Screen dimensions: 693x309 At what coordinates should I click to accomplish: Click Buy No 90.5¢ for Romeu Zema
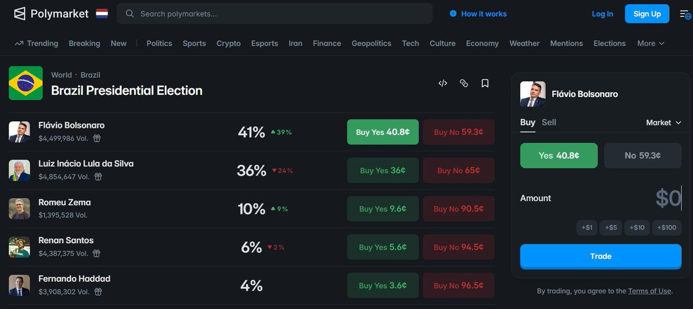[x=459, y=209]
